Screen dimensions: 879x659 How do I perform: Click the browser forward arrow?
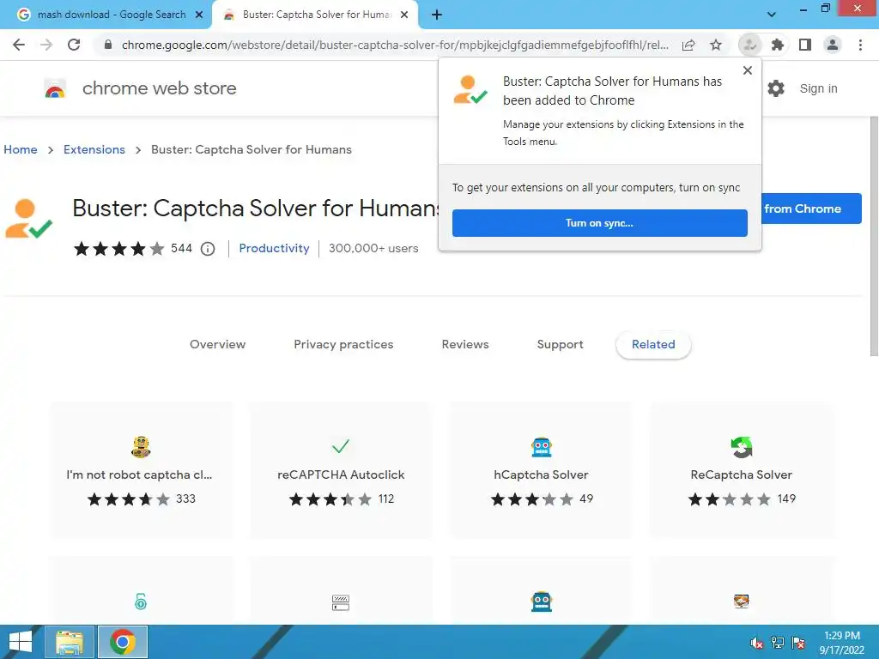point(46,45)
